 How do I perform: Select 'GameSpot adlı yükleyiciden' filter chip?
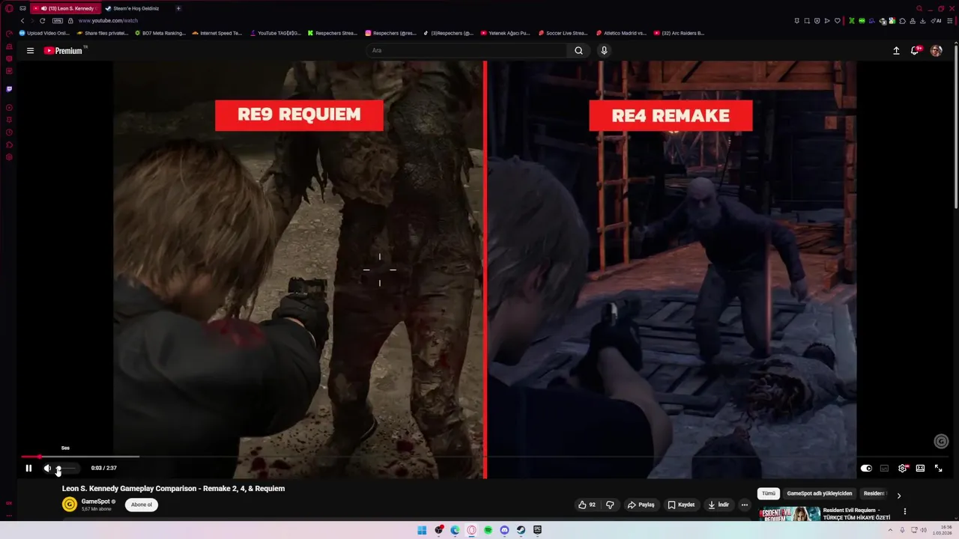pyautogui.click(x=820, y=493)
